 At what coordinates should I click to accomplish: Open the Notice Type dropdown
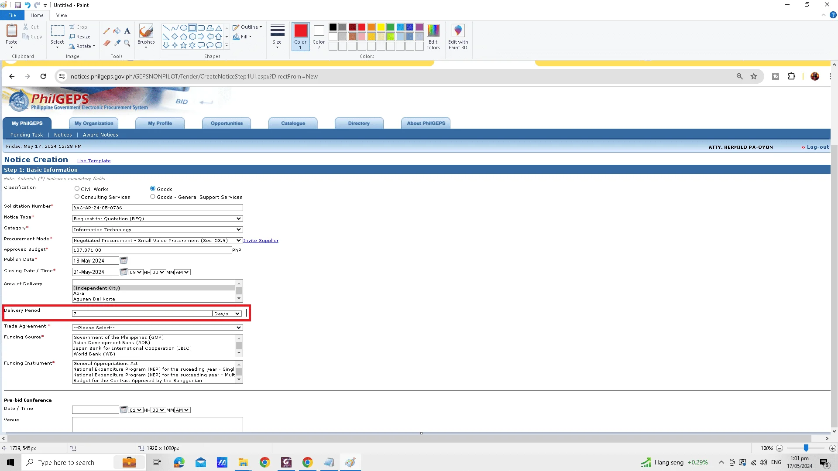[x=157, y=218]
